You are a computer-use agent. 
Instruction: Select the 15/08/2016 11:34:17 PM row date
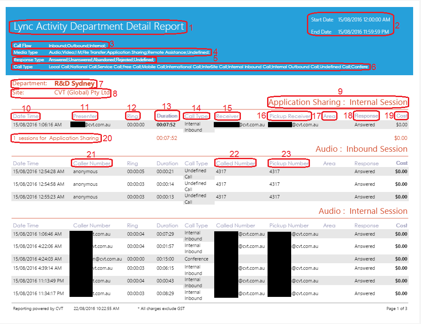[38, 293]
